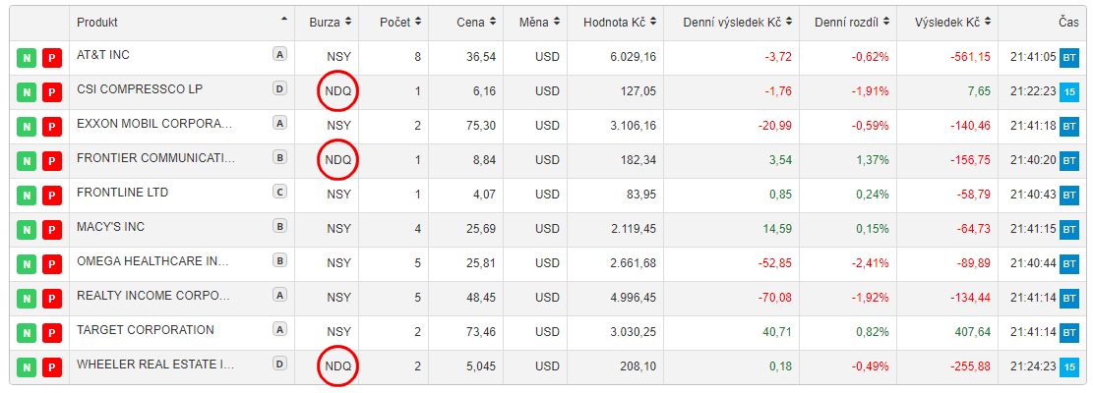The width and height of the screenshot is (1093, 393).
Task: Click the A rating badge beside EXXON MOBIL
Action: (279, 123)
